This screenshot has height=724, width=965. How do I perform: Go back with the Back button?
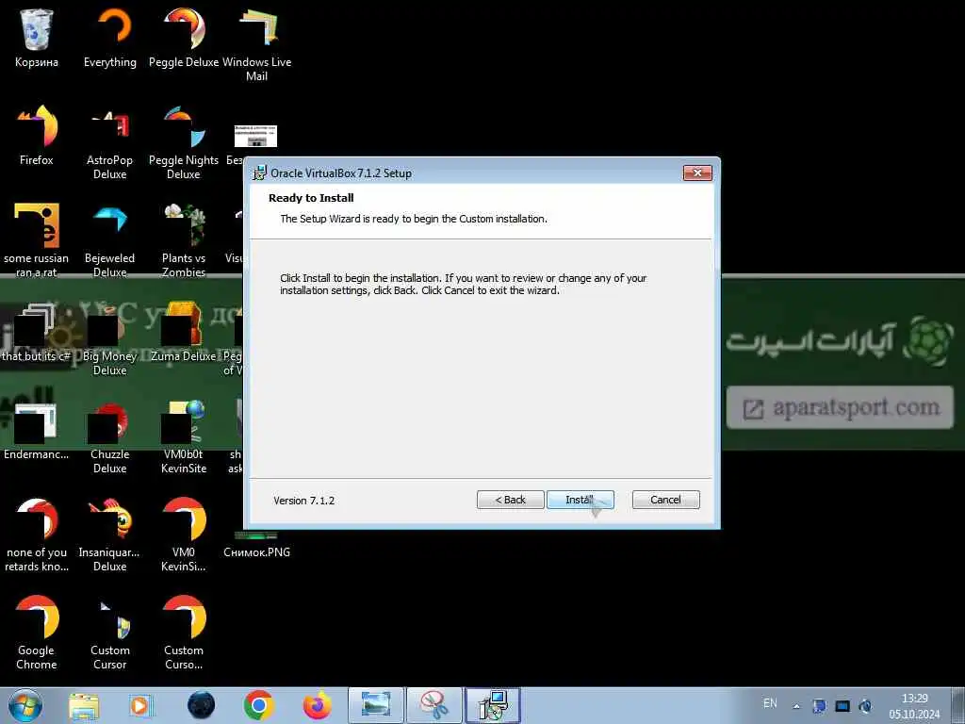point(510,500)
